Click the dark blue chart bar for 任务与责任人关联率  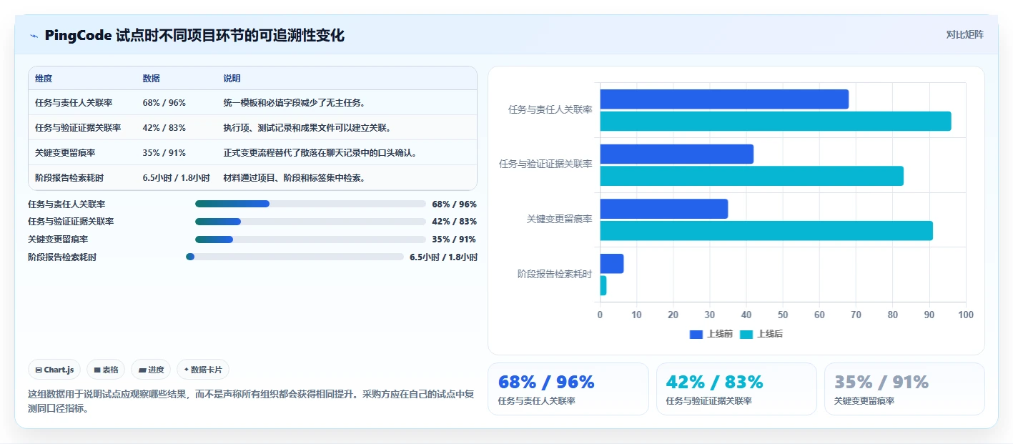[724, 99]
